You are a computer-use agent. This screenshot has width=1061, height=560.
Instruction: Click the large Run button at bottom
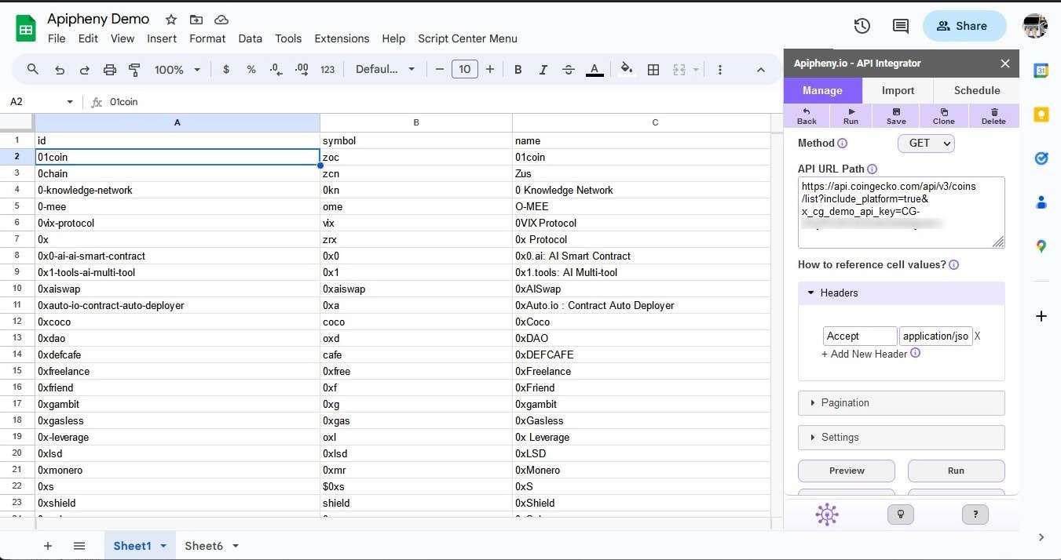(956, 471)
